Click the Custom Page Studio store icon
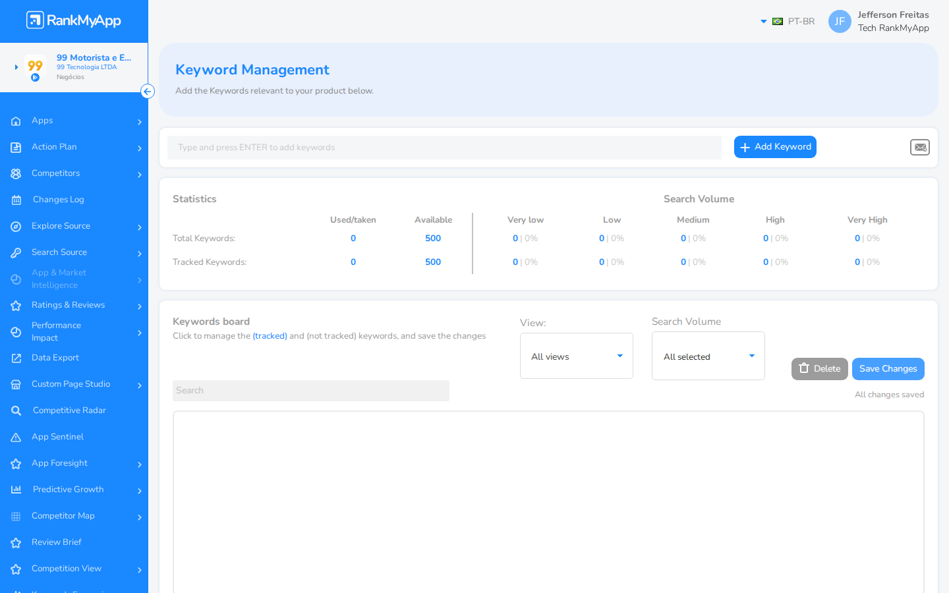 tap(16, 385)
